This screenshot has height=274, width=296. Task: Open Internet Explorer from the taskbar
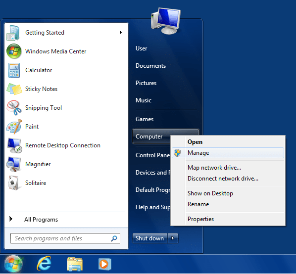point(44,264)
